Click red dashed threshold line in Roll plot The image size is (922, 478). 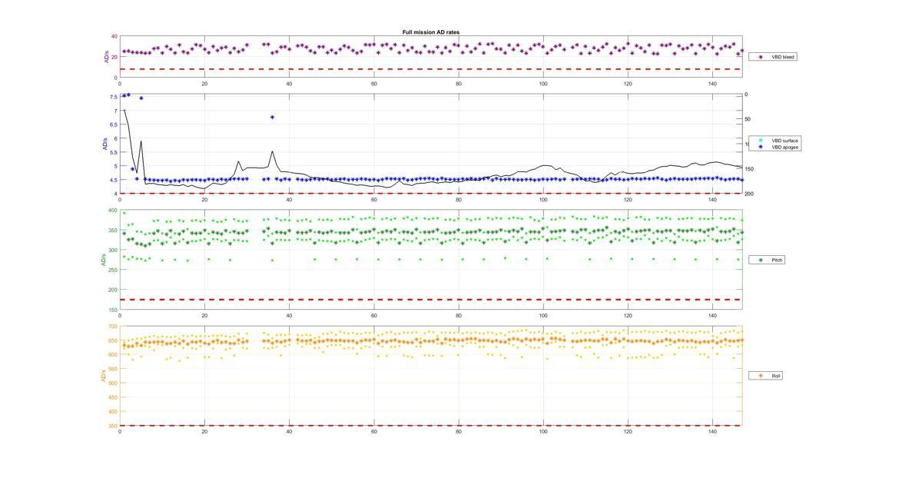tap(430, 425)
